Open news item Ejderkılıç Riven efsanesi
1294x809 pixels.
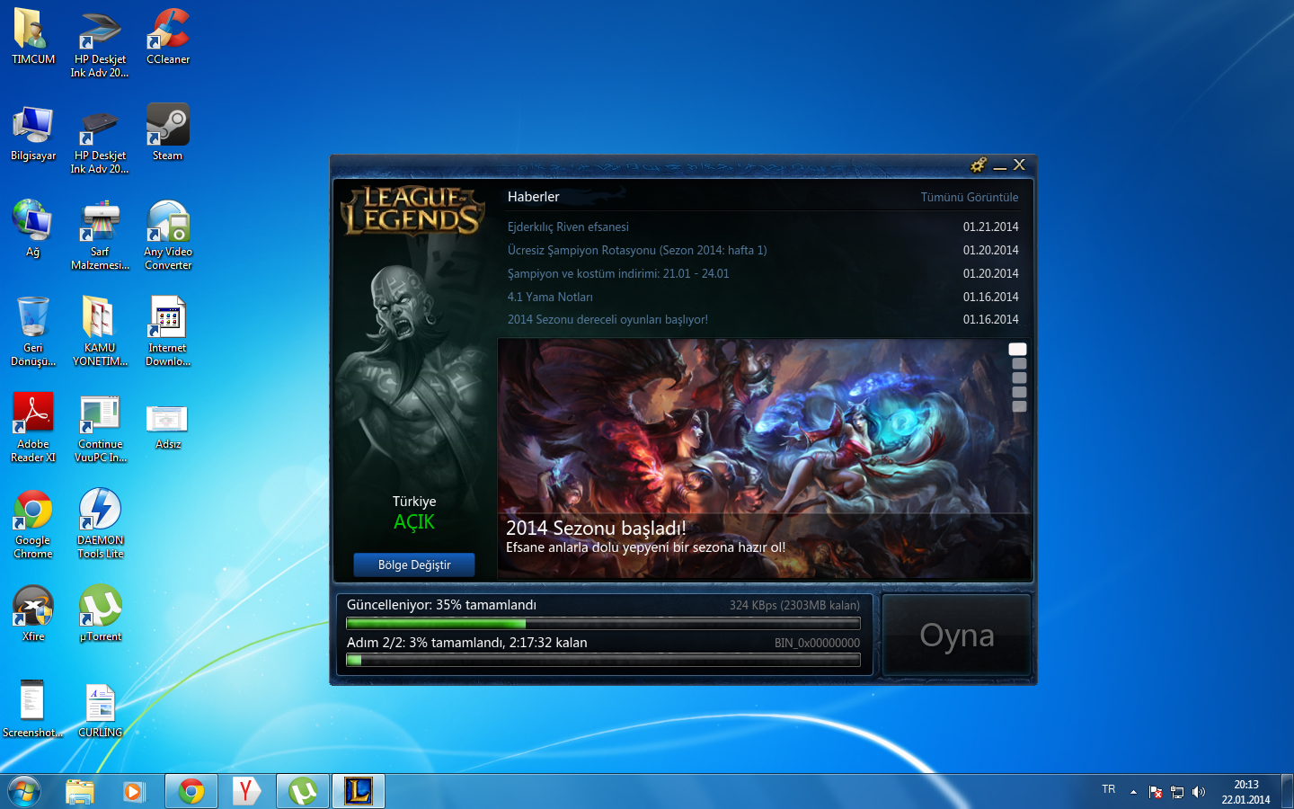click(x=568, y=227)
